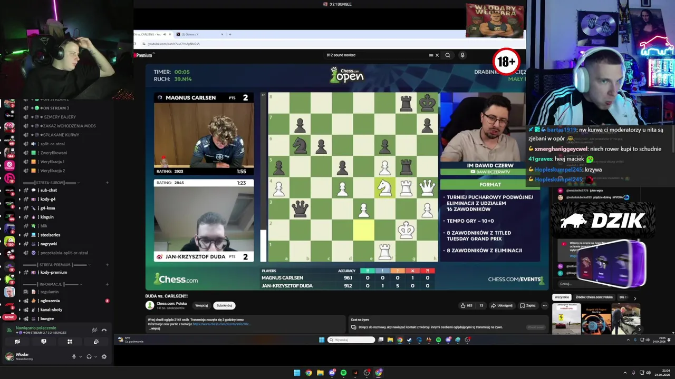Screen dimensions: 675x379
Task: Deafen Discord headphones
Action: tap(89, 356)
